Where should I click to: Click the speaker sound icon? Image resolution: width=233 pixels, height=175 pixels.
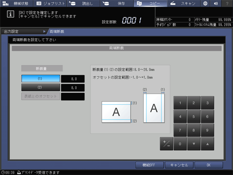tap(216, 3)
